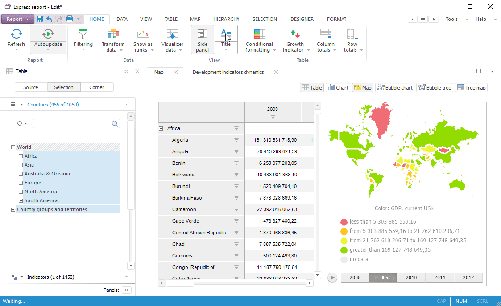Switch to the DESIGNER ribbon tab

point(302,19)
